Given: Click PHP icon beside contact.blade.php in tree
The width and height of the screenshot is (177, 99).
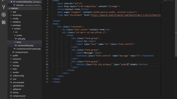Looking at the screenshot, I should (x=16, y=45).
